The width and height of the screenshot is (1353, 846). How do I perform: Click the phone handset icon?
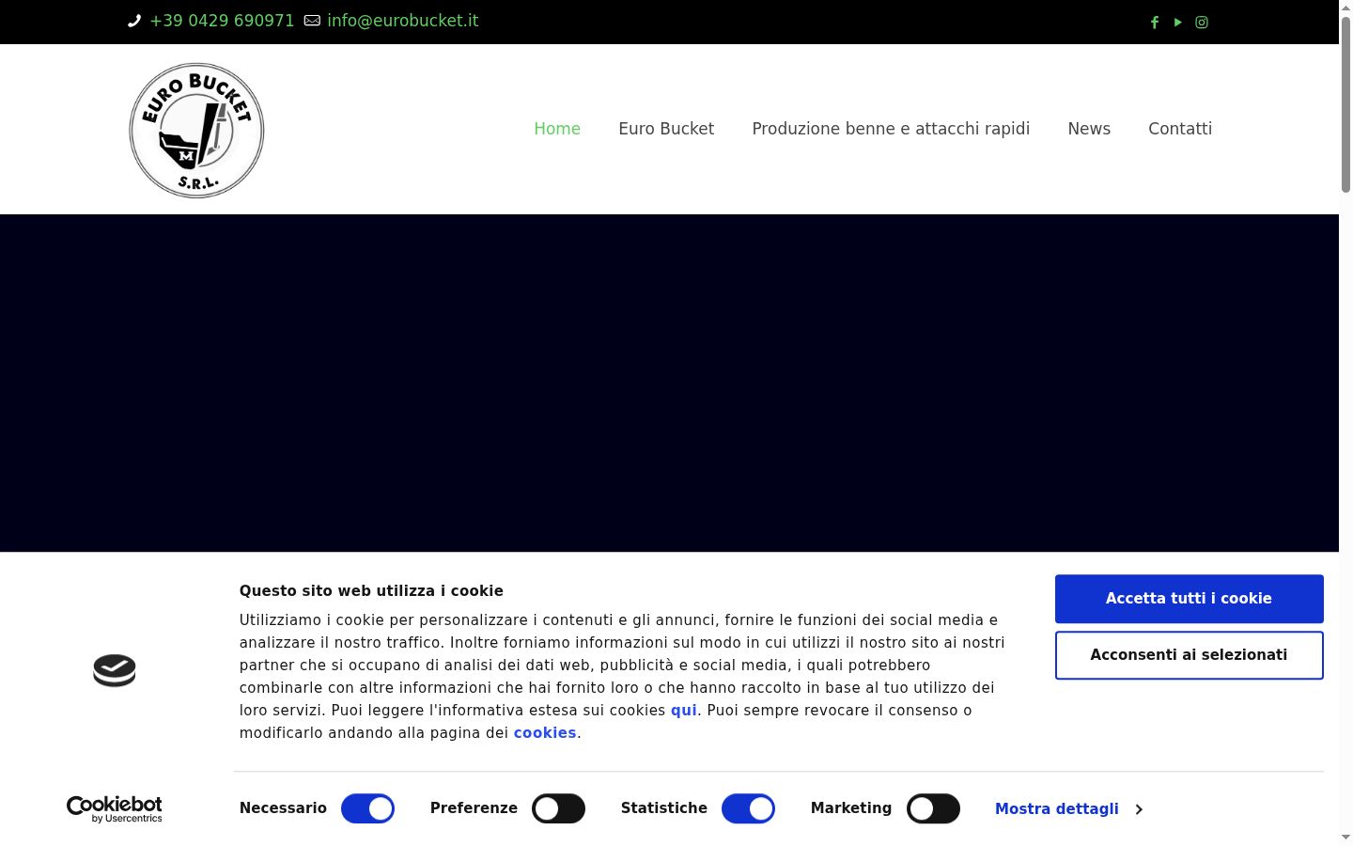click(x=134, y=21)
